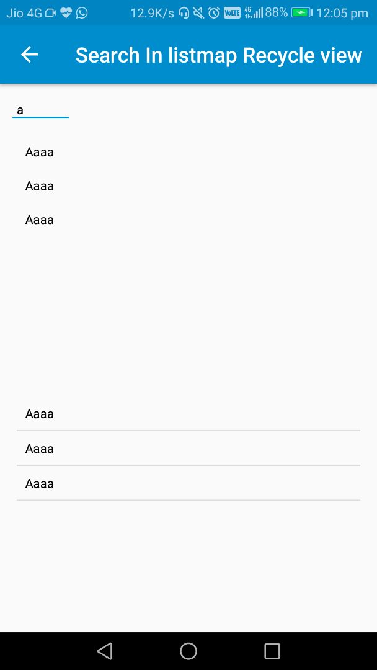Image resolution: width=377 pixels, height=670 pixels.
Task: Tap the alarm clock status icon
Action: [x=214, y=12]
